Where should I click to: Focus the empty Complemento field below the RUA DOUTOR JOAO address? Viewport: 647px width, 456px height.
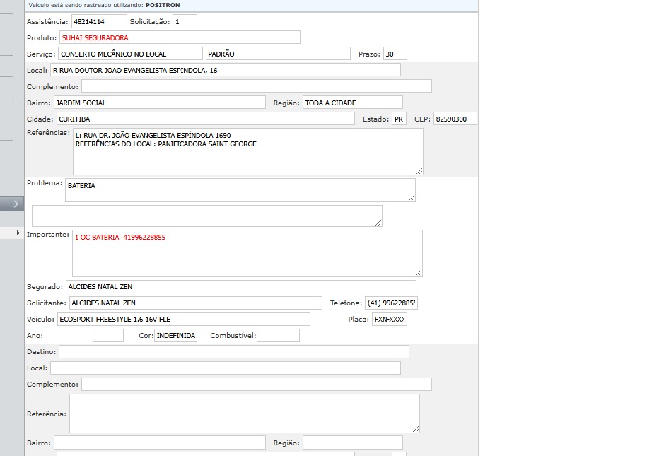tap(256, 86)
